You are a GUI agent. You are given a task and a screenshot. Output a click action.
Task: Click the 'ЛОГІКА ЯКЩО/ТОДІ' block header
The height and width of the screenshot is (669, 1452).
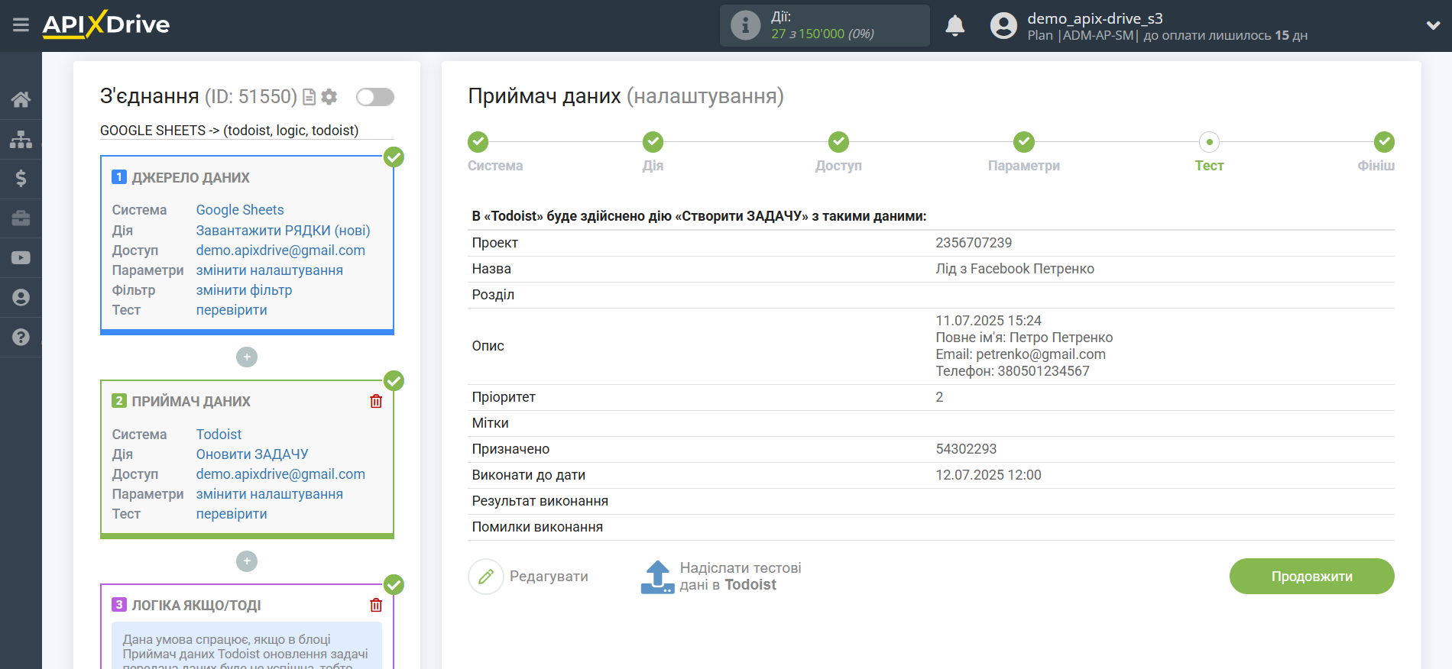[196, 606]
